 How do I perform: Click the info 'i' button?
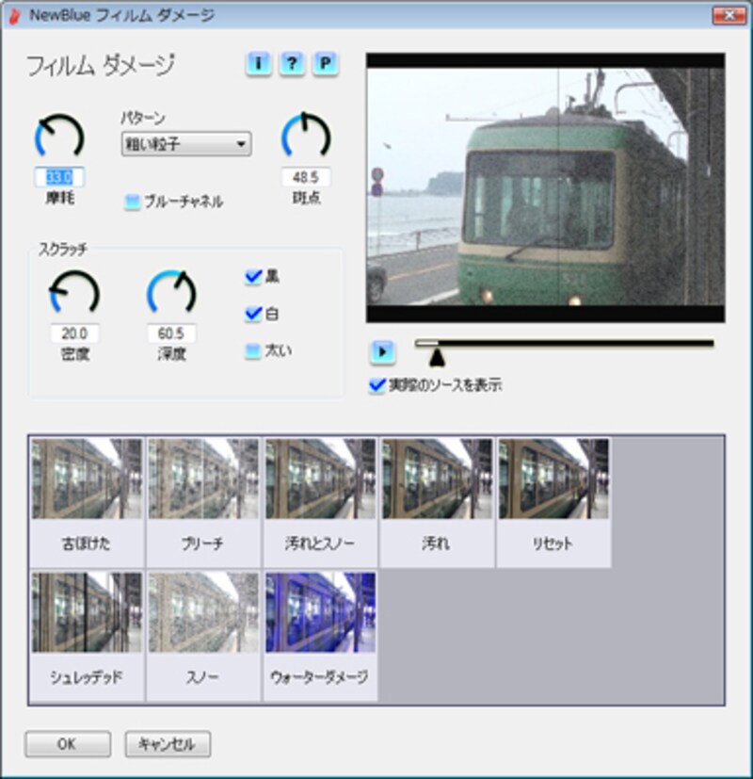258,64
